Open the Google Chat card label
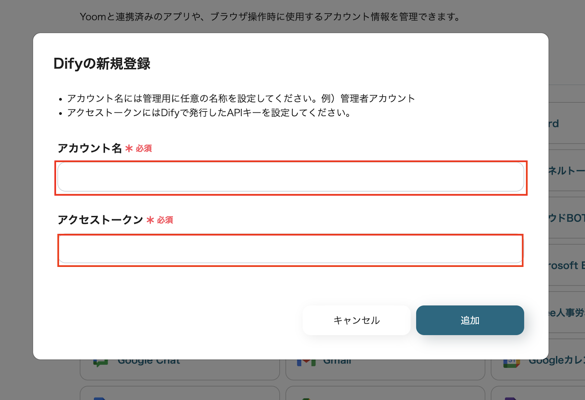The height and width of the screenshot is (400, 585). 149,362
